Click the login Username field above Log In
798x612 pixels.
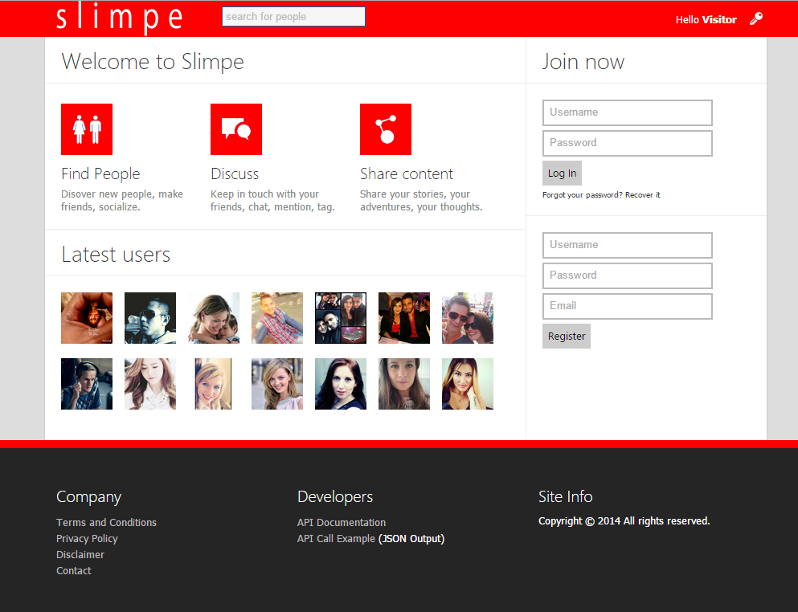pos(628,112)
